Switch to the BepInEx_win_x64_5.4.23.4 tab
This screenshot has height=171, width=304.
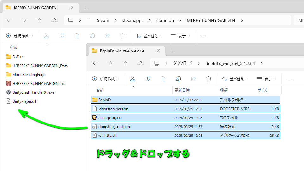122,51
